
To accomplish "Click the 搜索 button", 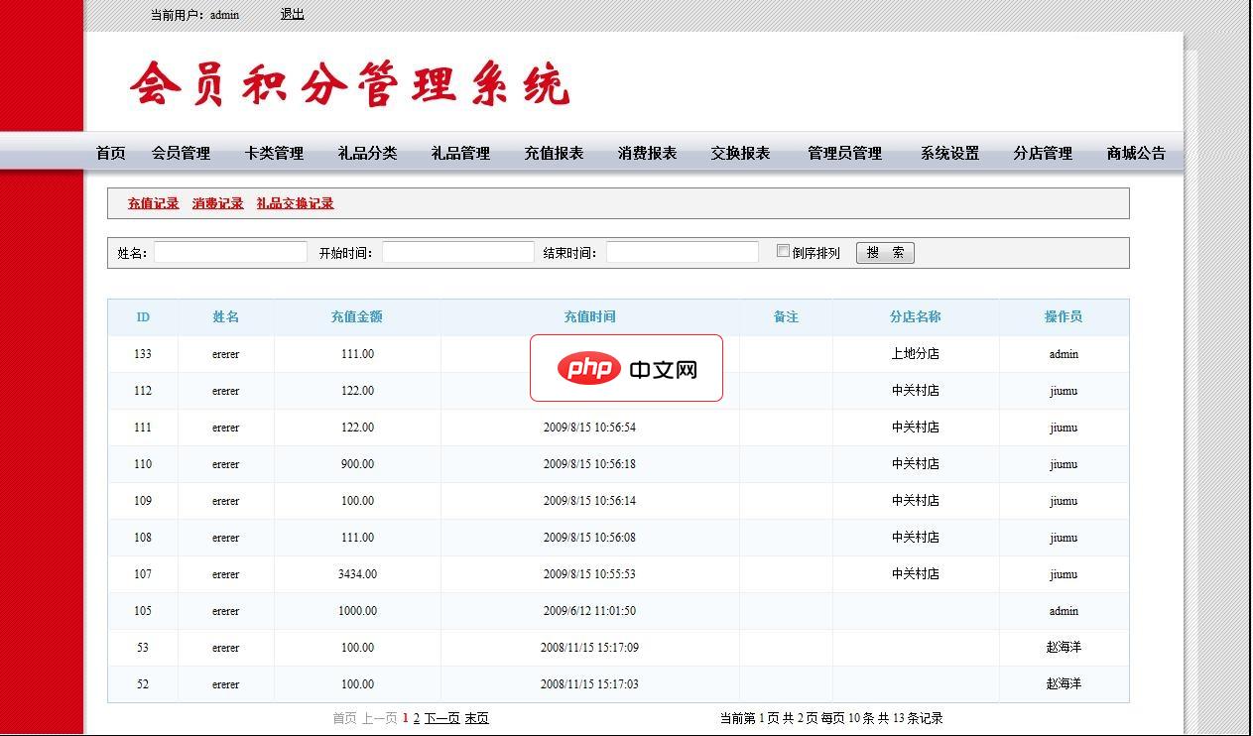I will click(x=884, y=252).
